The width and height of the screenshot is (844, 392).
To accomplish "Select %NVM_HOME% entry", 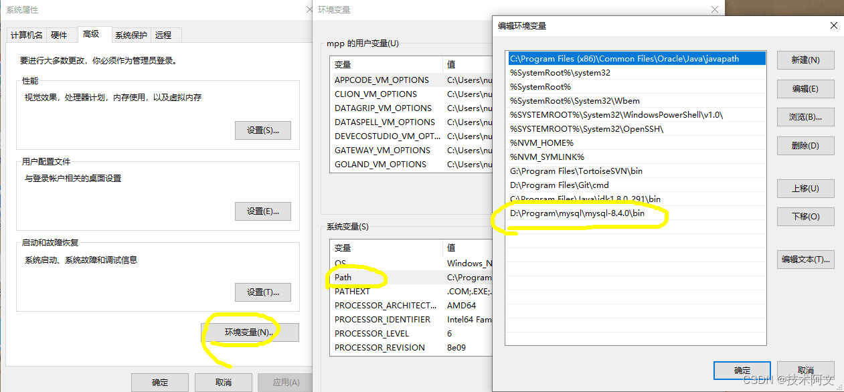I will 636,143.
